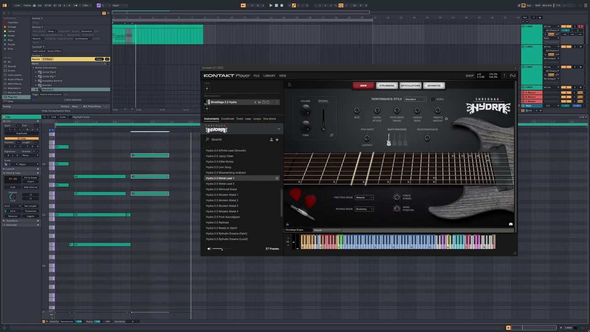Image resolution: width=590 pixels, height=332 pixels.
Task: Switch to the Strumming tab
Action: 387,85
